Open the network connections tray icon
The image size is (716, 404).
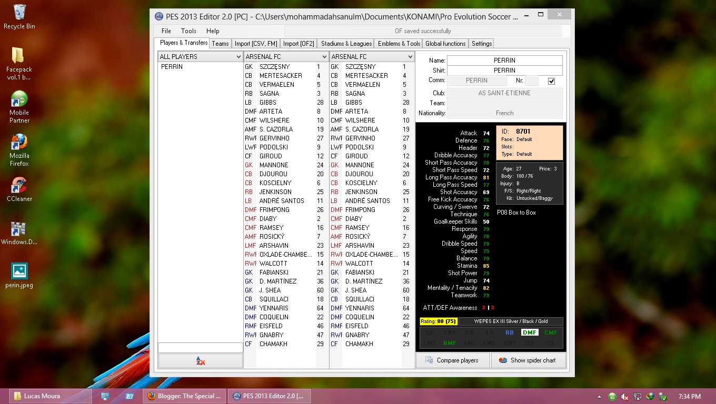tap(638, 396)
